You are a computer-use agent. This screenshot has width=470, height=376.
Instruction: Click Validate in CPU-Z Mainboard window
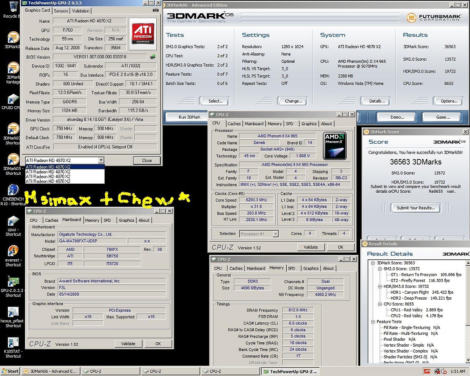coord(128,344)
